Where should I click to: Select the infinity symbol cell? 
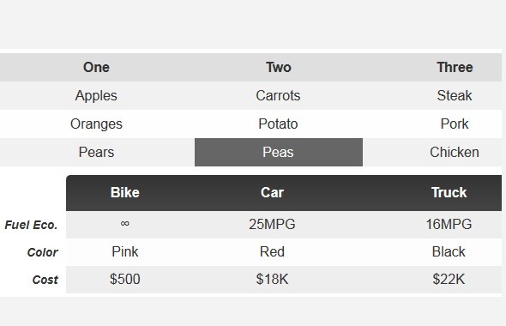pyautogui.click(x=125, y=224)
